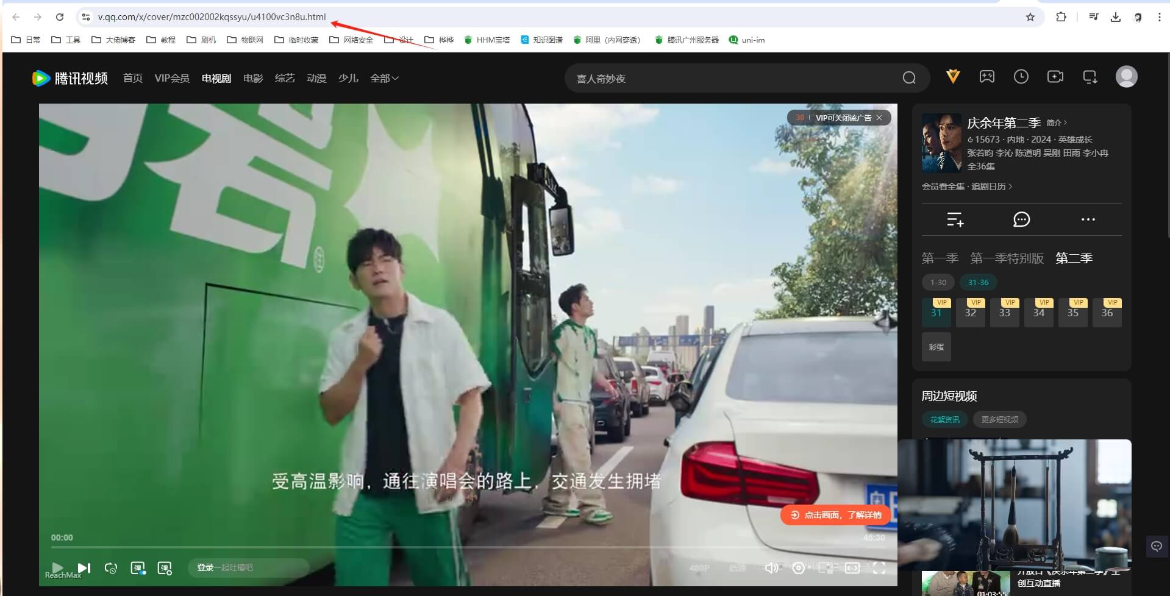
Task: Open the player settings gear icon
Action: point(798,568)
